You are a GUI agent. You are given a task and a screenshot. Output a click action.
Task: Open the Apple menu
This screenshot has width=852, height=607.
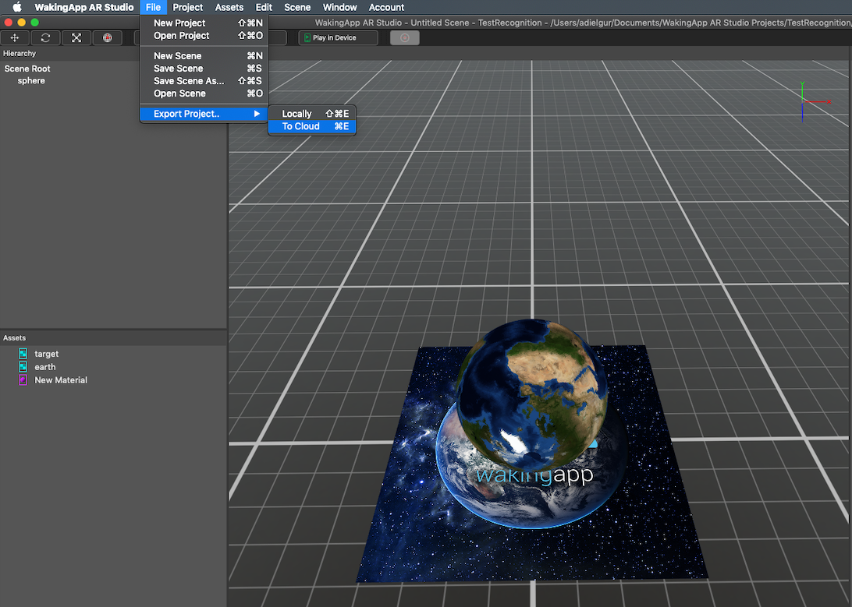[x=16, y=7]
